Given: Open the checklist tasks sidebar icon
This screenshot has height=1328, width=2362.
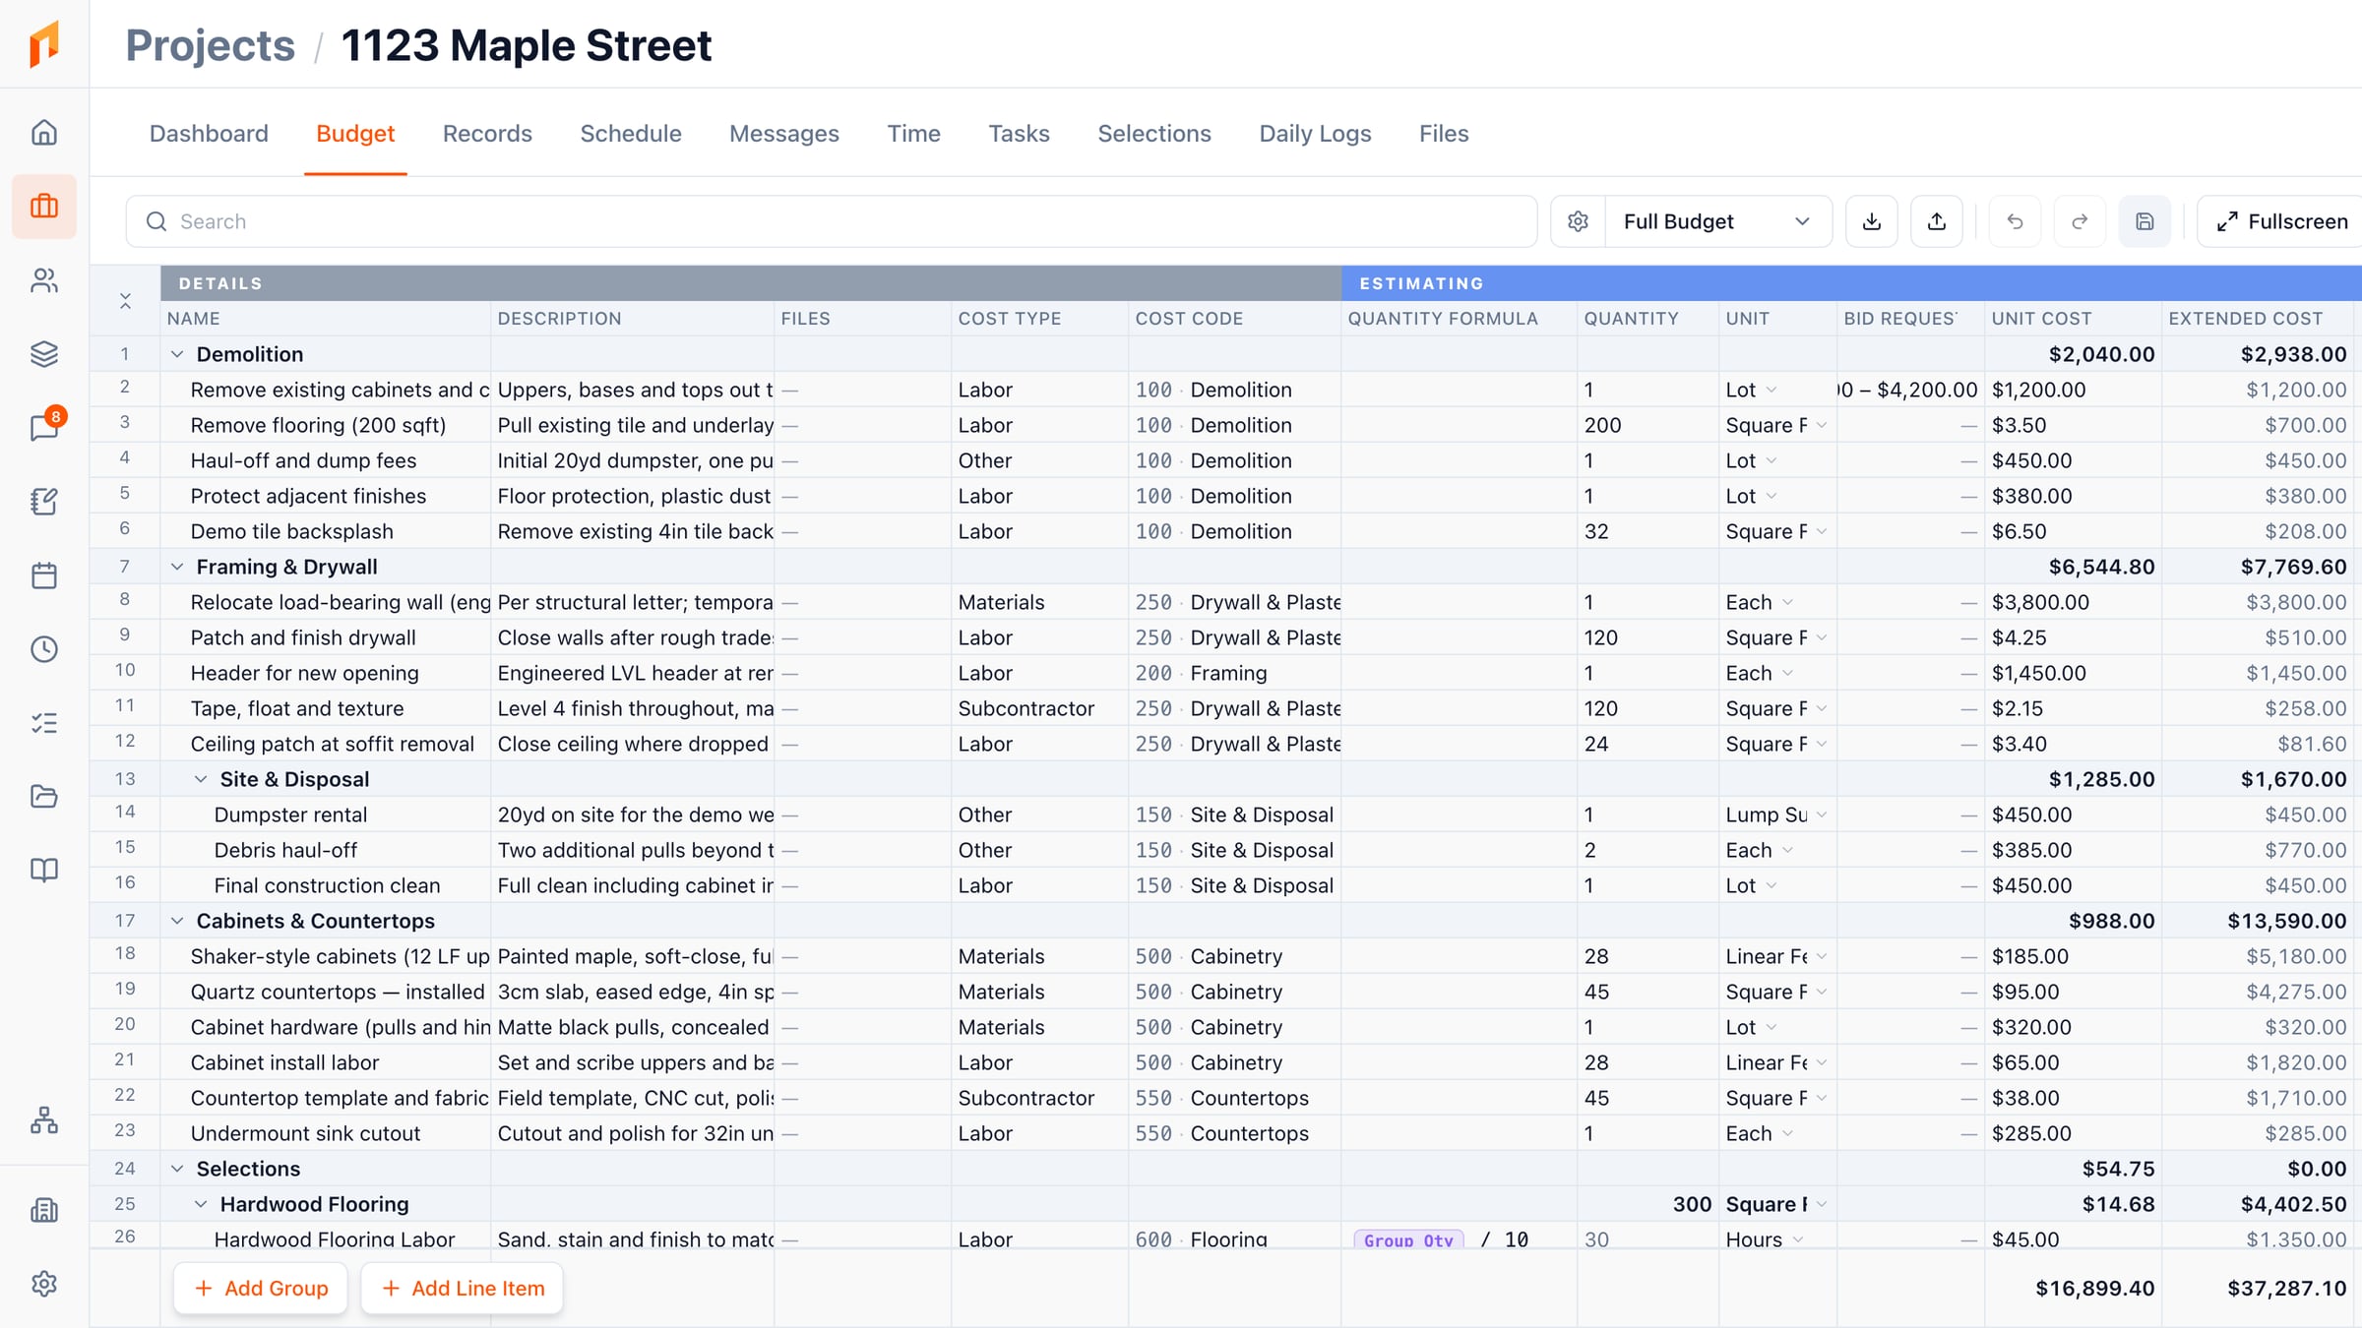Looking at the screenshot, I should pos(44,723).
